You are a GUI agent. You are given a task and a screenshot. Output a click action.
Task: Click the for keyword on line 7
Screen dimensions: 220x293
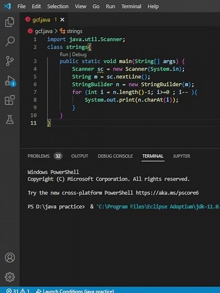click(77, 92)
